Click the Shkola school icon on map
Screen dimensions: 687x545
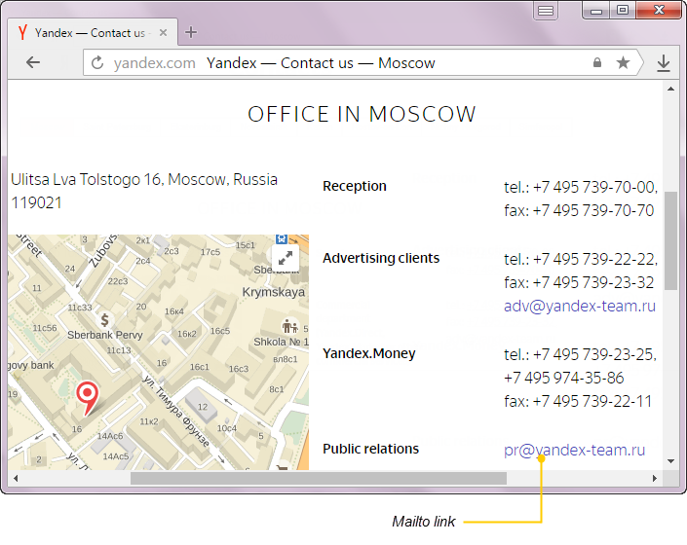[290, 326]
